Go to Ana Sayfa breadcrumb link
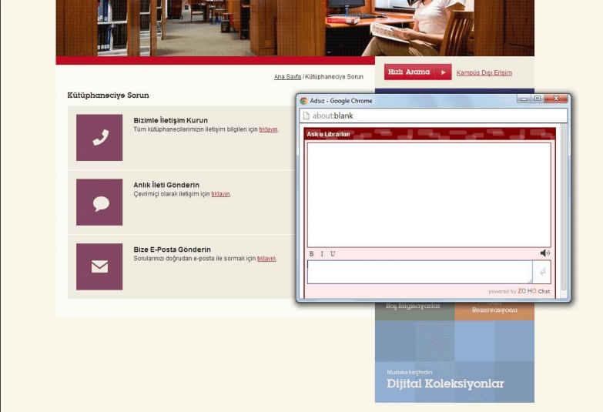Viewport: 603px width, 412px height. [287, 76]
